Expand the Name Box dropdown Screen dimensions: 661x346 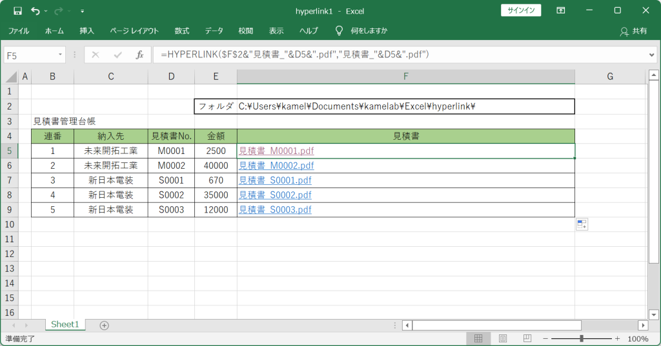(60, 55)
